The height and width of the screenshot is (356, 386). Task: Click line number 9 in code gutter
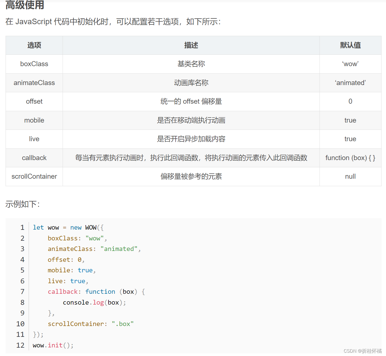(x=22, y=313)
